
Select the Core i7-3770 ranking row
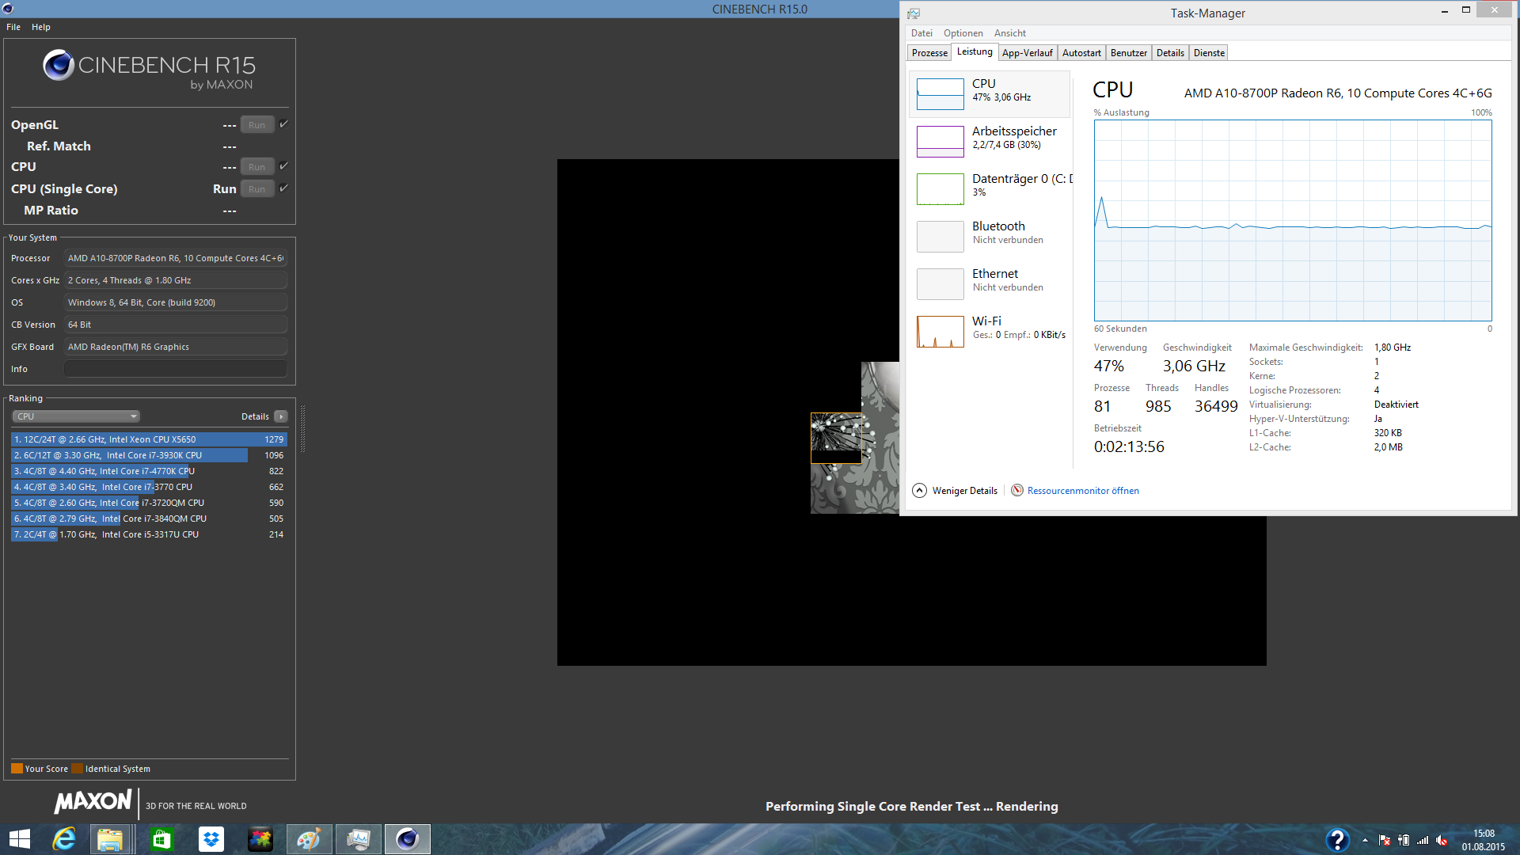coord(149,487)
